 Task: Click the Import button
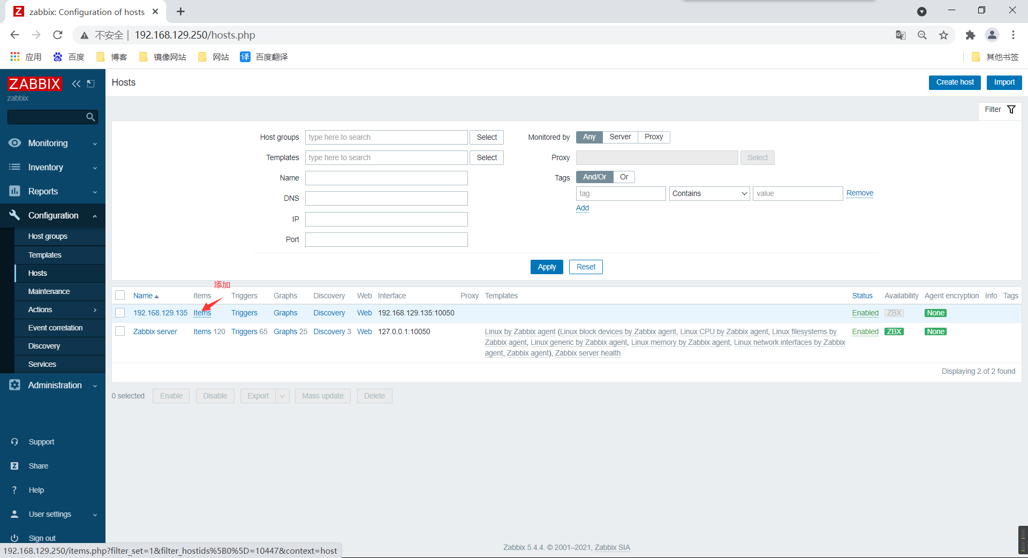[1004, 82]
